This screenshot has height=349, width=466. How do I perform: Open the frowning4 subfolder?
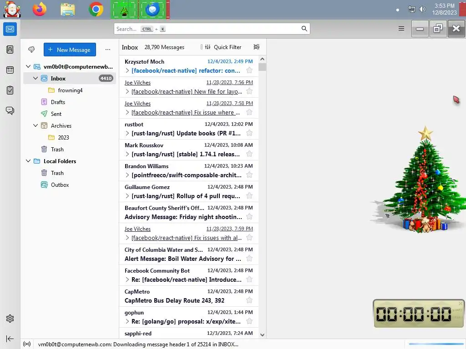tap(70, 90)
